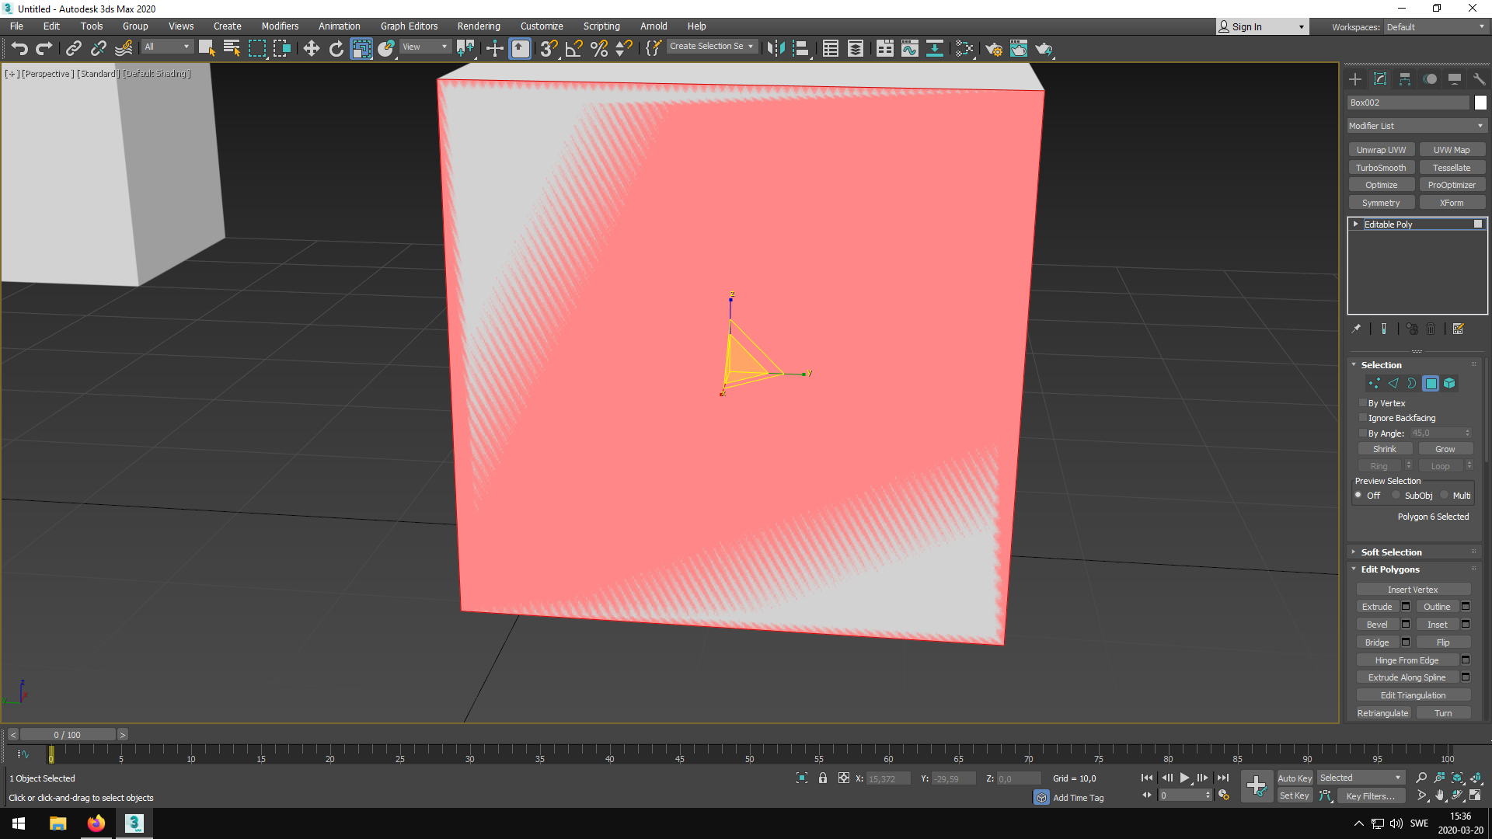Click the Inset button
1492x839 pixels.
point(1438,625)
